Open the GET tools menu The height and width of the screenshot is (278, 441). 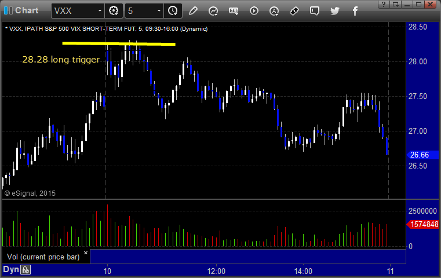[x=234, y=11]
